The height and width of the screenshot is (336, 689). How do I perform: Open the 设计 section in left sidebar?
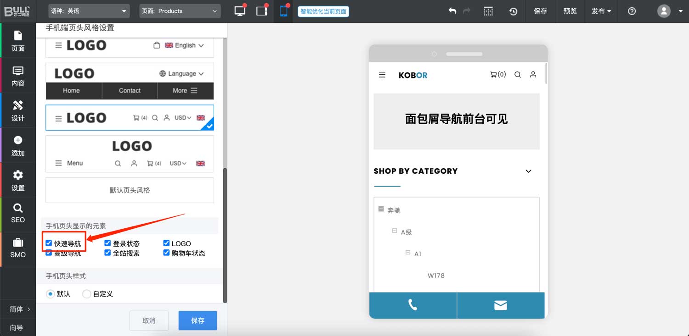[x=18, y=110]
